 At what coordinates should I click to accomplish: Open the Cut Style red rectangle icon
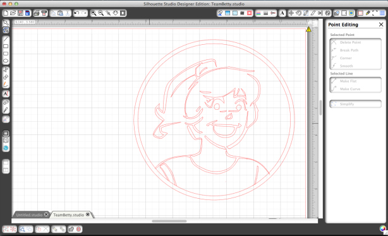361,13
